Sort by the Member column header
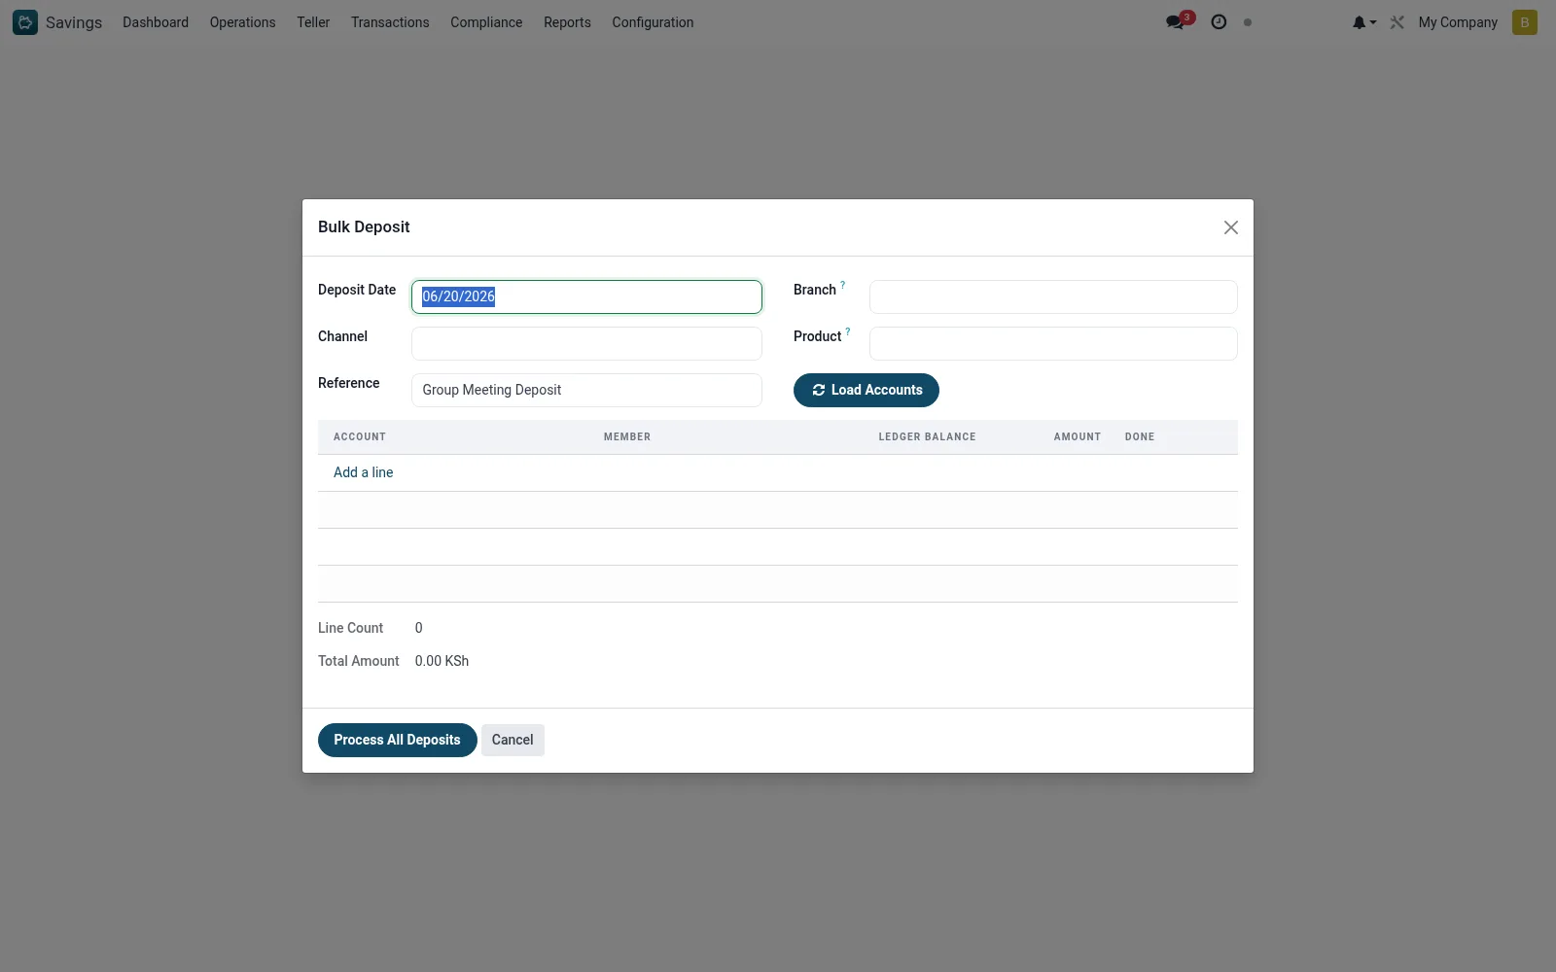 [627, 437]
